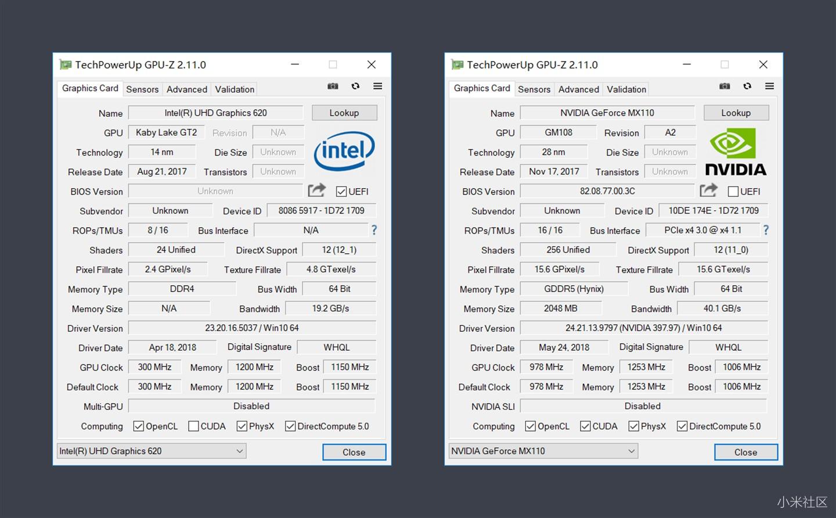Image resolution: width=836 pixels, height=518 pixels.
Task: Switch to Validation tab in NVIDIA window
Action: point(626,89)
